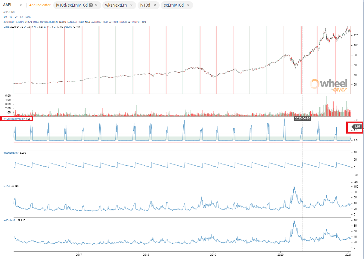The height and width of the screenshot is (259, 364).
Task: Open settings gear for iv10d/exErnIv10d indicator
Action: (x=91, y=5)
